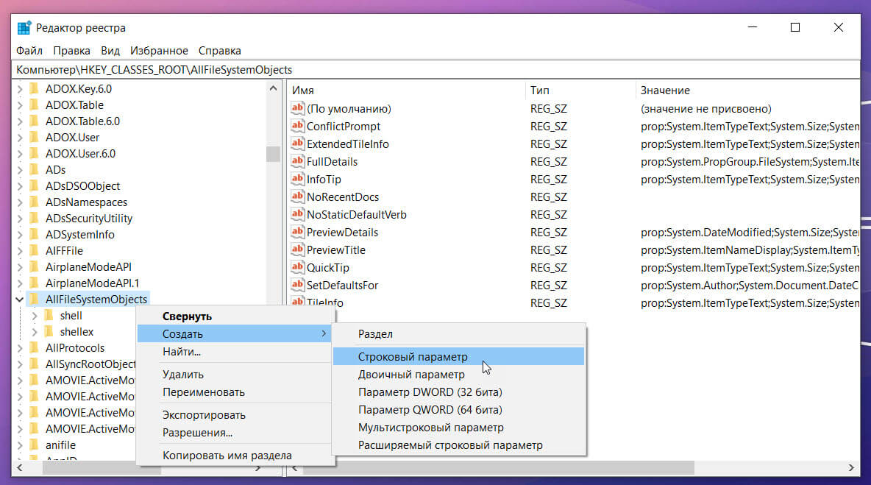Expand the shellex subkey arrow
This screenshot has width=871, height=485.
click(x=35, y=332)
